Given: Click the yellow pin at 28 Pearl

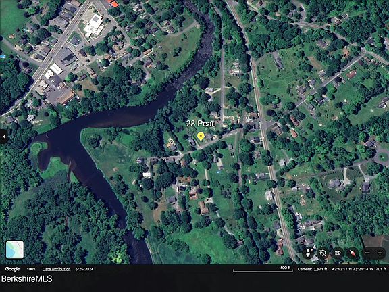Looking at the screenshot, I should [x=201, y=137].
